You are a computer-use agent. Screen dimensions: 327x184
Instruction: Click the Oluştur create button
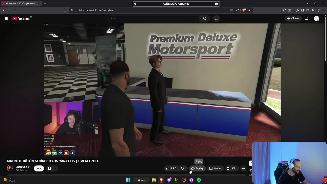293,18
